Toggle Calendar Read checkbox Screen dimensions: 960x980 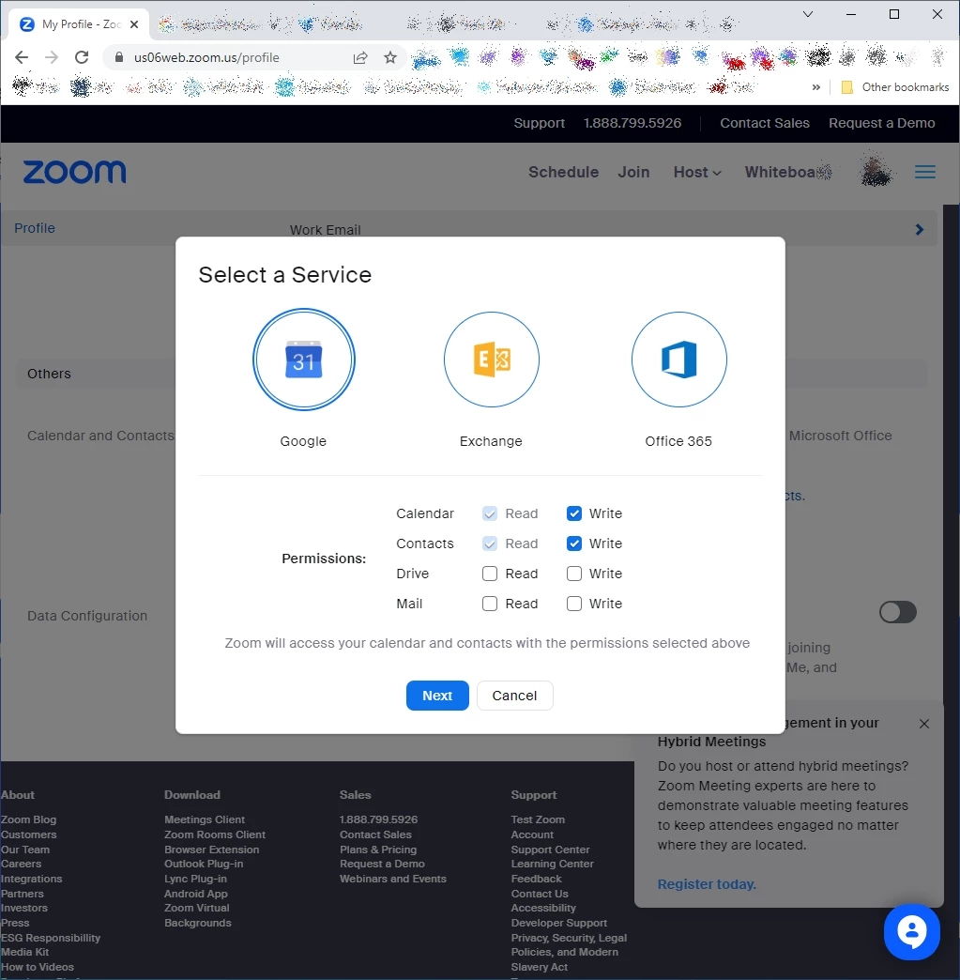490,513
